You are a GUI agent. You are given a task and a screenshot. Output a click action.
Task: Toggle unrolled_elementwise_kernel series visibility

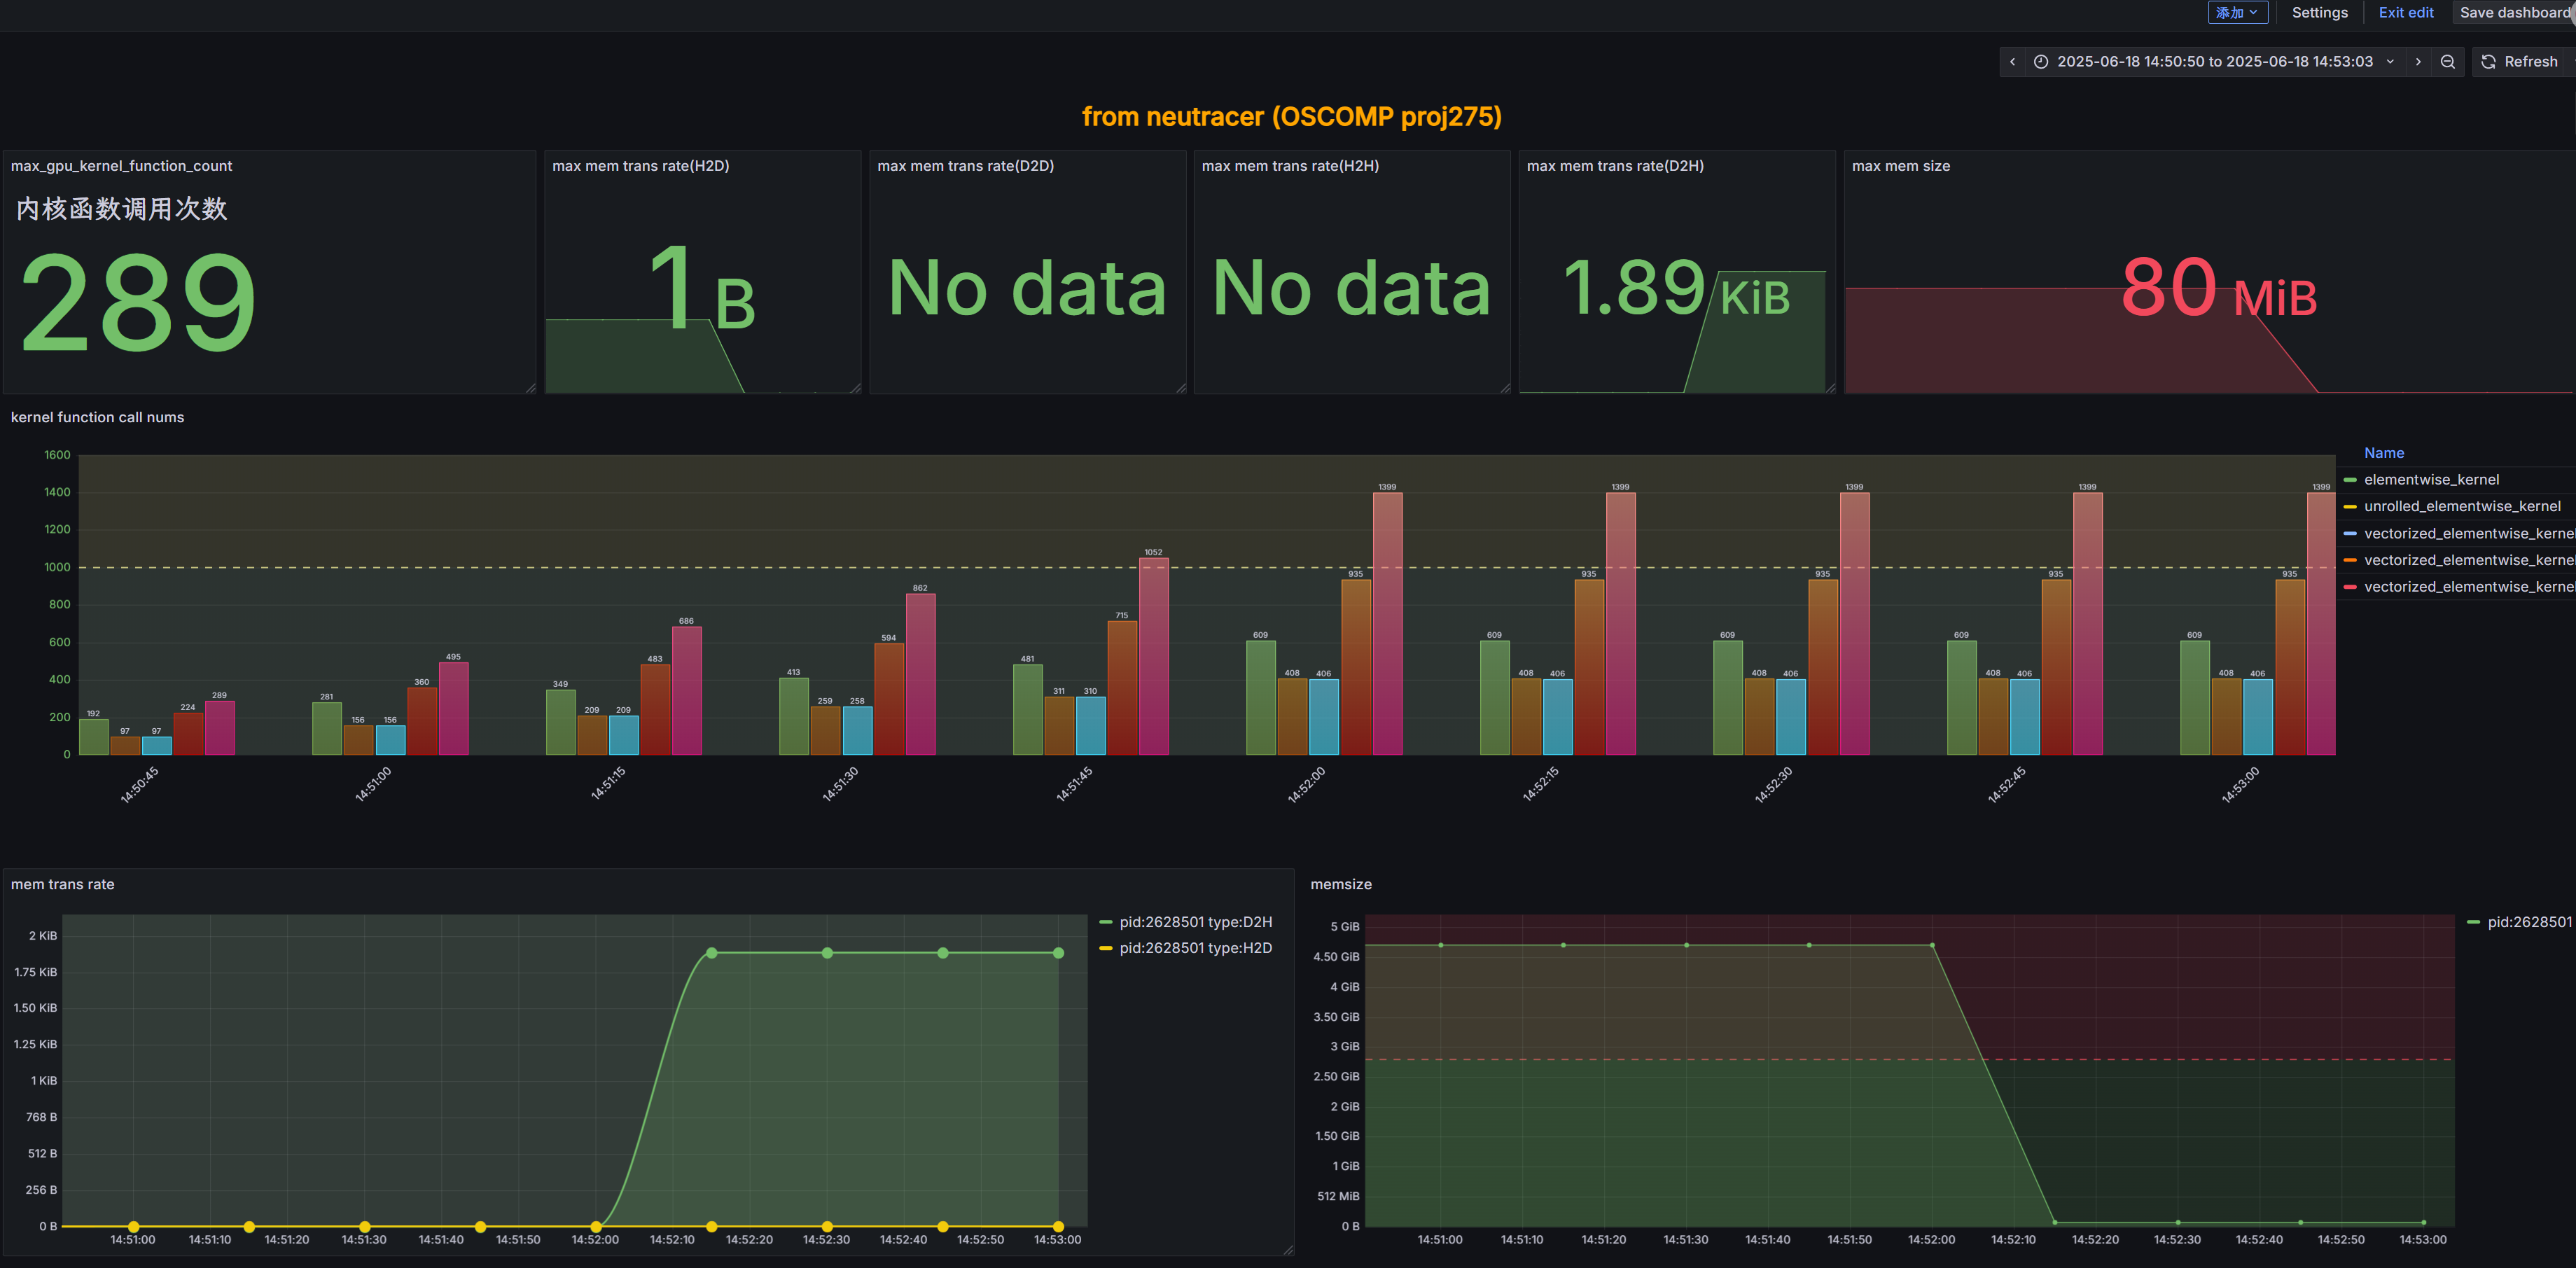coord(2461,506)
